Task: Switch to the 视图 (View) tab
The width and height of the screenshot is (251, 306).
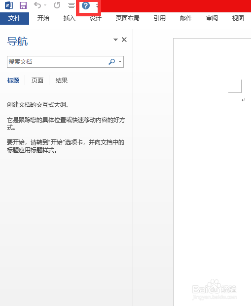Action: (x=238, y=18)
